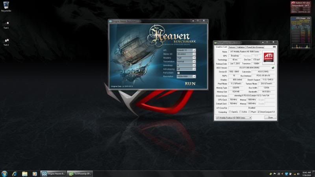Click the Technology 40 nm value
The height and width of the screenshot is (177, 315).
[x=235, y=60]
